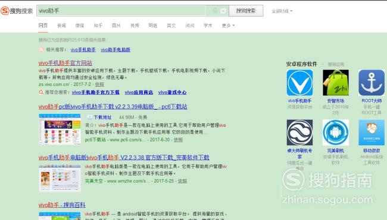This screenshot has height=220, width=387.
Task: Click the 搜狗搜索 search button
Action: [246, 11]
